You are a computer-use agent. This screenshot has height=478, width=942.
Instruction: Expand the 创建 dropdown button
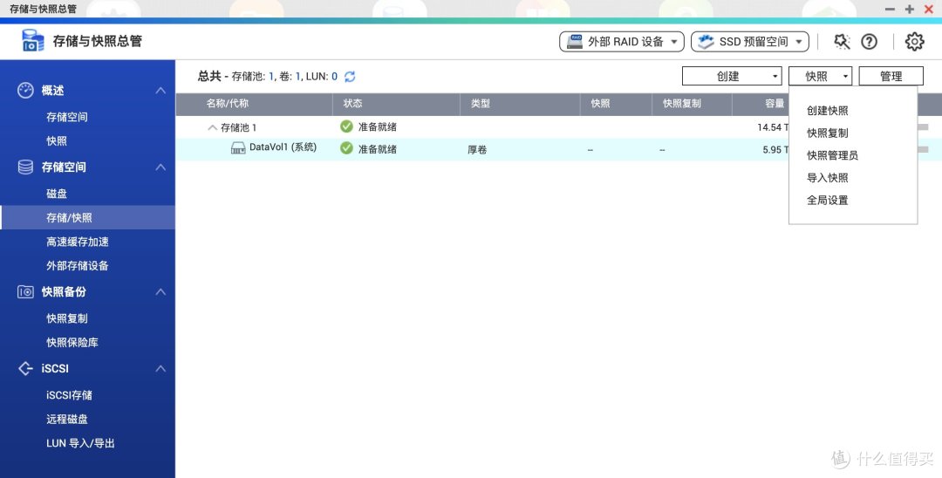731,77
